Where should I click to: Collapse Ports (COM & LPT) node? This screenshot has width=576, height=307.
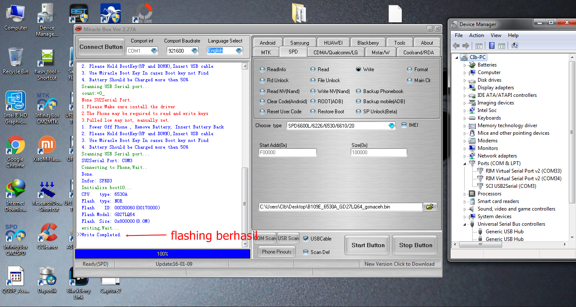[x=465, y=163]
